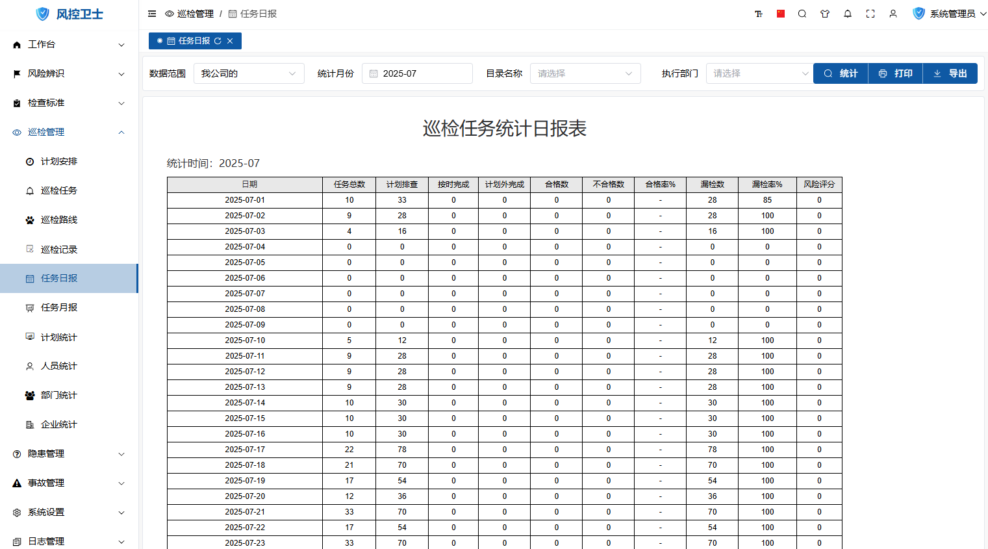This screenshot has width=988, height=549.
Task: Click the 导出 export button
Action: (950, 73)
